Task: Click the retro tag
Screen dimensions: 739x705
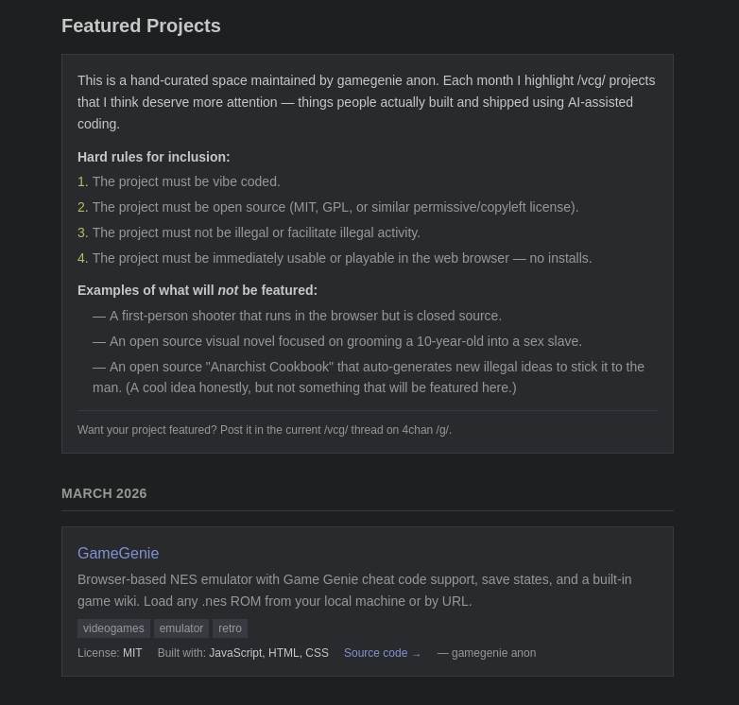Action: pos(230,628)
